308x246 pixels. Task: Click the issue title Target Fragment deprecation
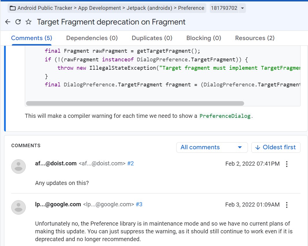111,22
